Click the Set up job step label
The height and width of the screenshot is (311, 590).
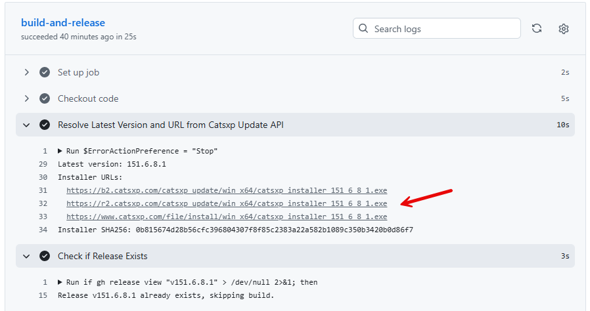point(78,72)
